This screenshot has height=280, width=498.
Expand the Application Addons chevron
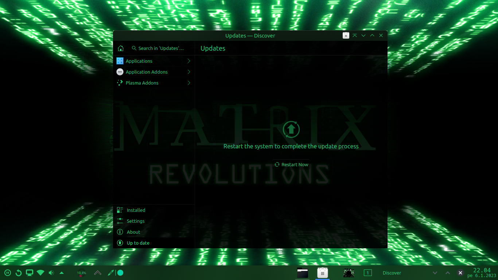(189, 72)
